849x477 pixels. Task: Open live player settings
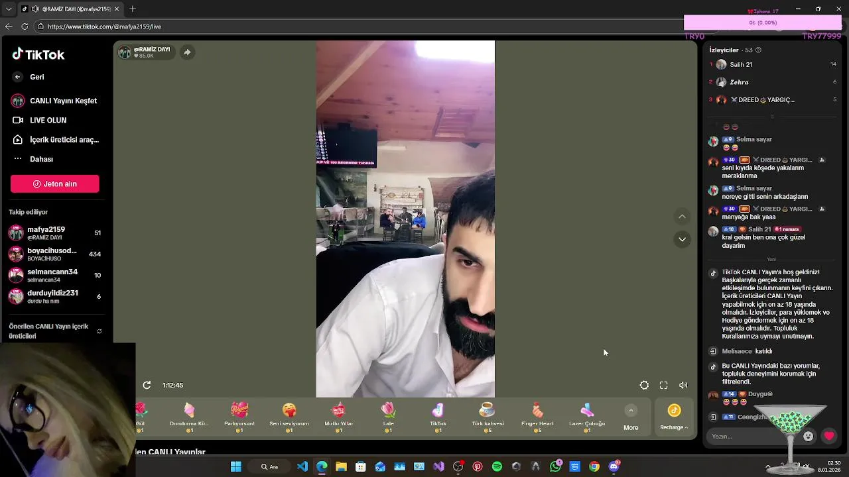(644, 385)
